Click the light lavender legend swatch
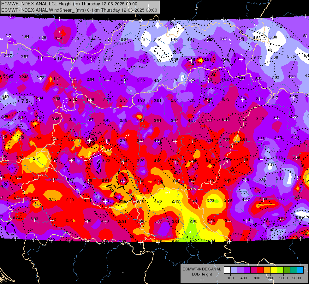 tap(234, 270)
